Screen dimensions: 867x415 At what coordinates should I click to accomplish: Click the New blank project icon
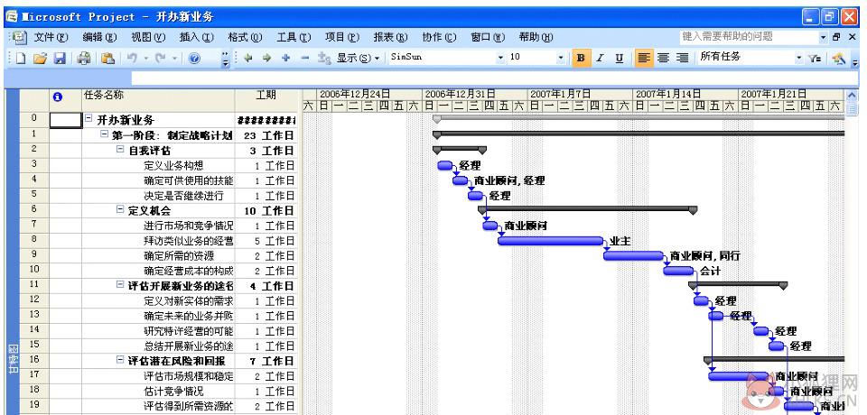(x=21, y=58)
